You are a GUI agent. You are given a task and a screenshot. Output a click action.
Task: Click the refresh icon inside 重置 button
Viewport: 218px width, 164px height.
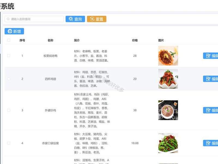coord(92,19)
